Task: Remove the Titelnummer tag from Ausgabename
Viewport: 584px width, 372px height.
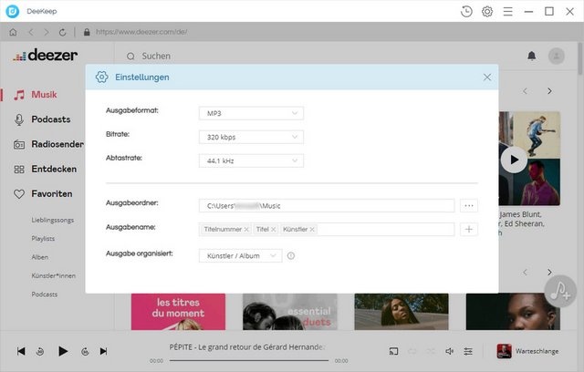Action: pyautogui.click(x=246, y=230)
